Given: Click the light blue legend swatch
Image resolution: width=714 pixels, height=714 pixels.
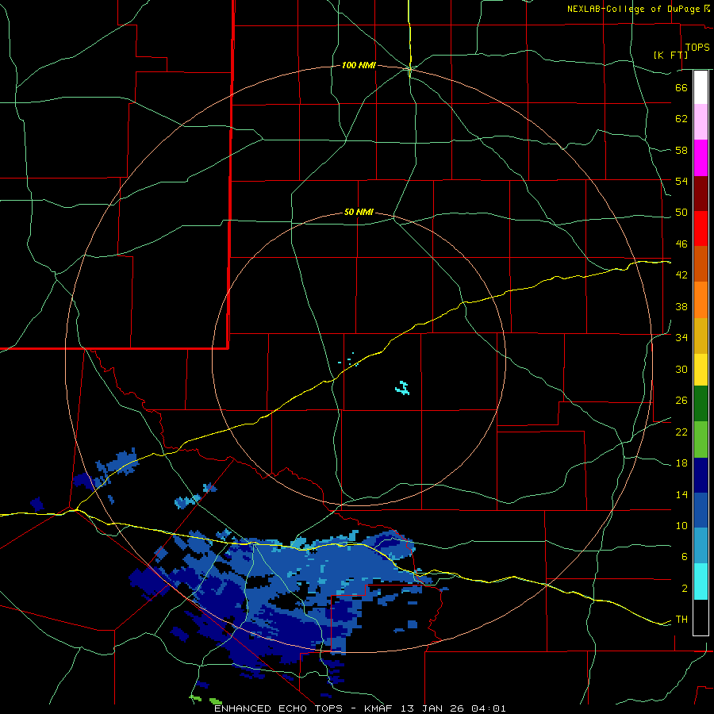Looking at the screenshot, I should pyautogui.click(x=701, y=546).
